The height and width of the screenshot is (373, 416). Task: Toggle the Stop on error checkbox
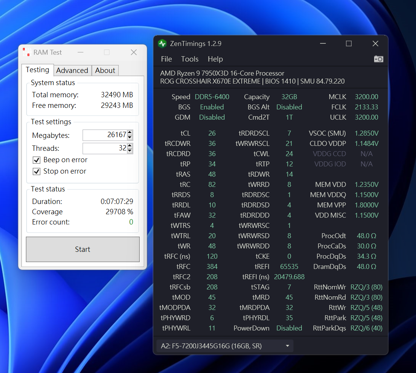(x=37, y=172)
